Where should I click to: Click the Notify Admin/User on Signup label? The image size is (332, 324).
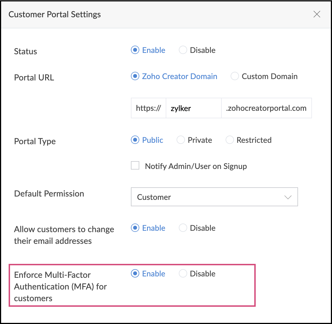pyautogui.click(x=196, y=166)
